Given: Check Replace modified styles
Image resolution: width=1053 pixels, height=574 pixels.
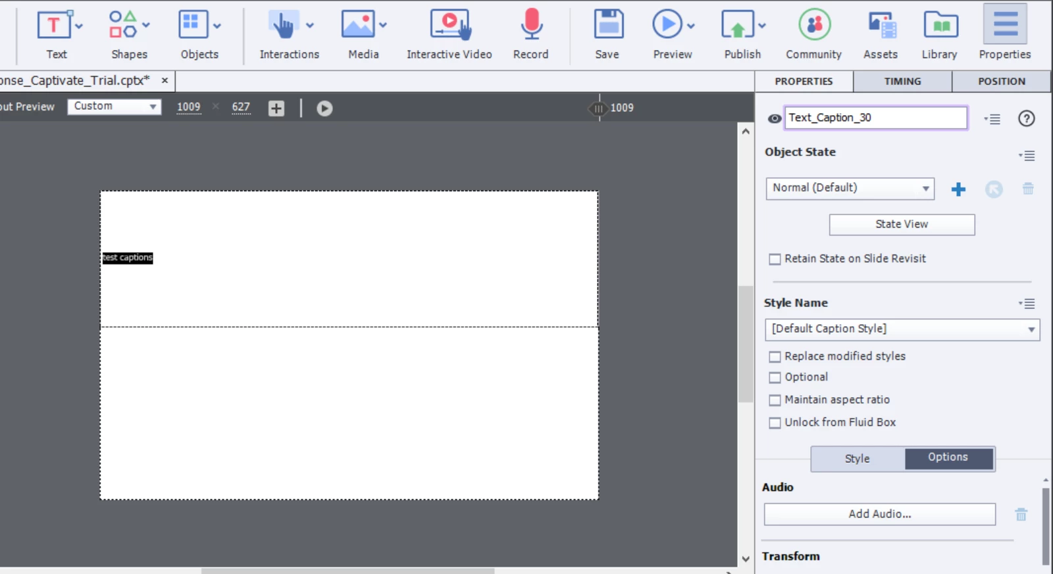Looking at the screenshot, I should 775,356.
